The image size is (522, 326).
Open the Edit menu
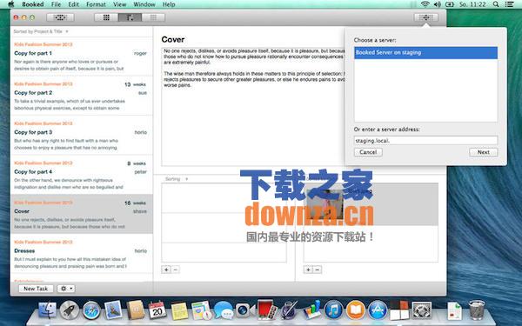(x=74, y=4)
